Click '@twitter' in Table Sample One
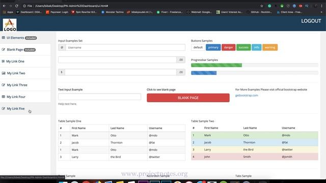The width and height of the screenshot is (326, 183). tap(154, 157)
